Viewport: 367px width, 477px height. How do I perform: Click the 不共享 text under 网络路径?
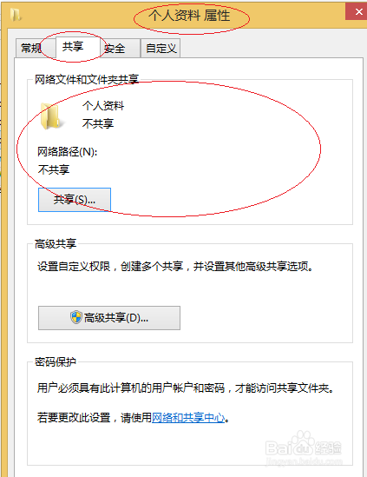tap(54, 169)
